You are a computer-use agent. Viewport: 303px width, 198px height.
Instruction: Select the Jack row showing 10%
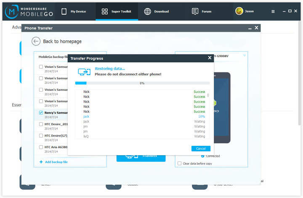[x=142, y=116]
